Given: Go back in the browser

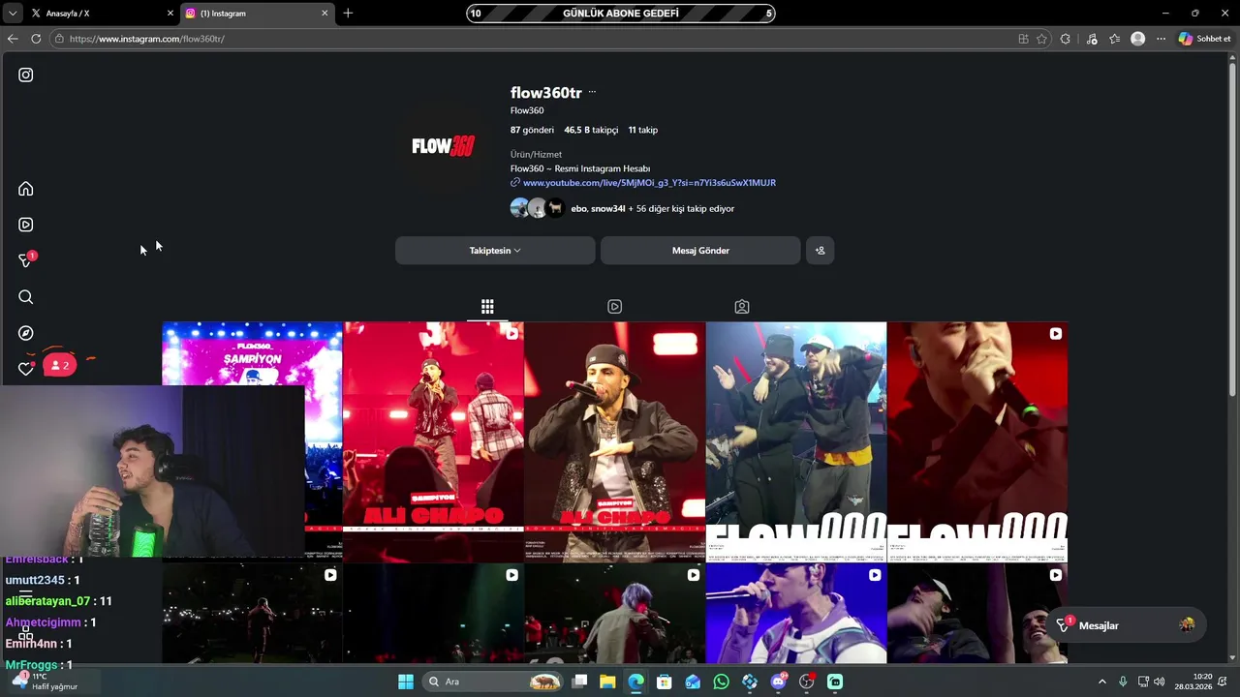Looking at the screenshot, I should pos(13,39).
